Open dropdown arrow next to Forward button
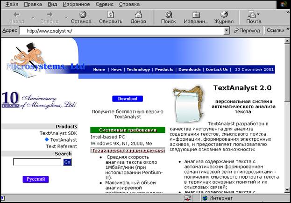The height and width of the screenshot is (203, 291). tap(66, 18)
